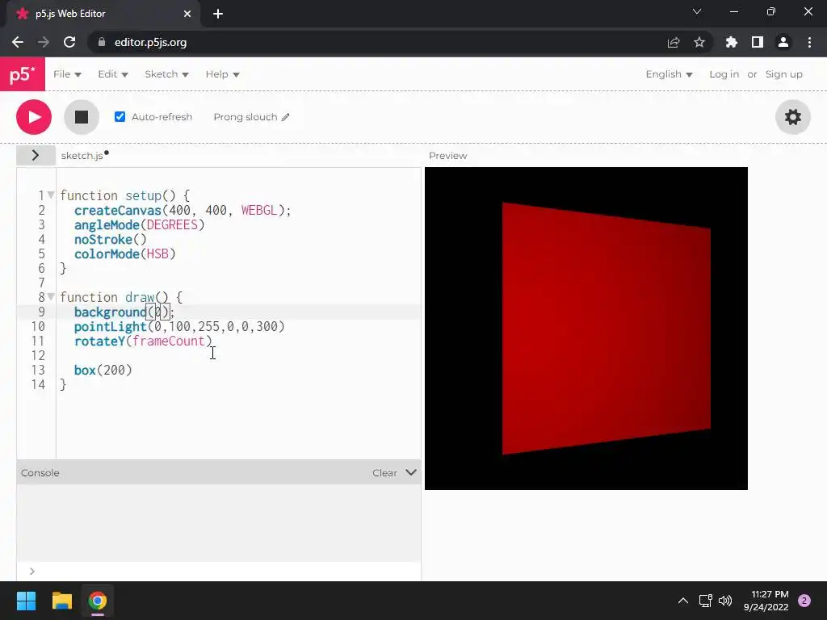Toggle the Auto-refresh checkbox
Screen dimensions: 827x620
point(120,116)
